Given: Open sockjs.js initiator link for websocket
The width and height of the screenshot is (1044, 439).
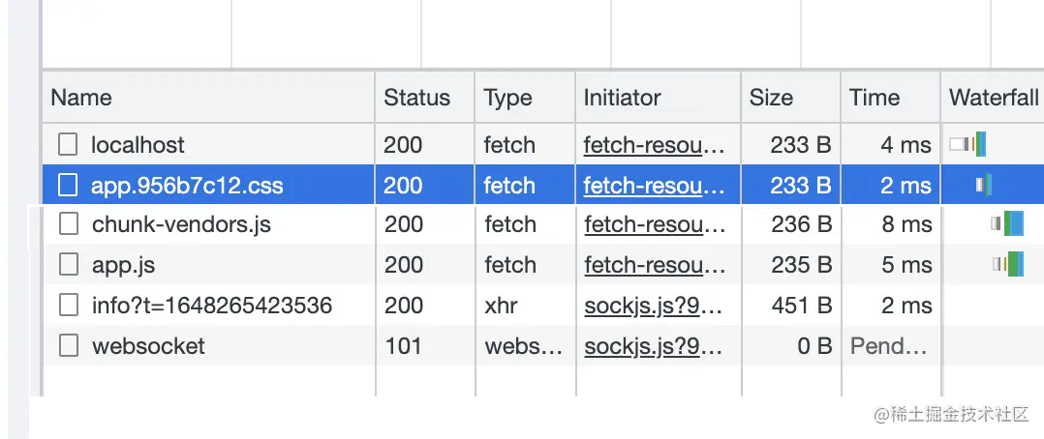Looking at the screenshot, I should (x=654, y=346).
